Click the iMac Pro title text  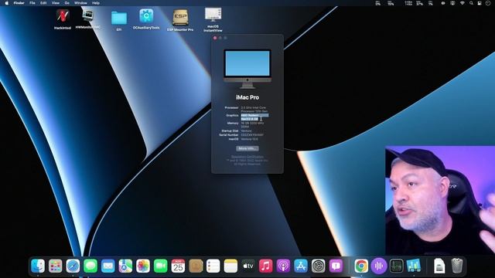(x=247, y=97)
